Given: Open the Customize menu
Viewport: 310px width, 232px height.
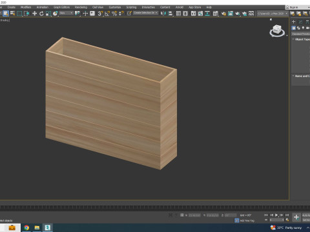Looking at the screenshot, I should coord(115,7).
